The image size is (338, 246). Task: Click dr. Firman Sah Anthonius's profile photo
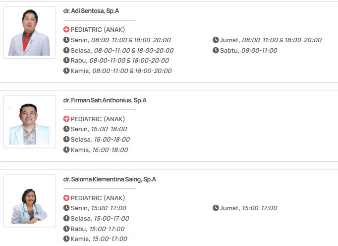30,122
